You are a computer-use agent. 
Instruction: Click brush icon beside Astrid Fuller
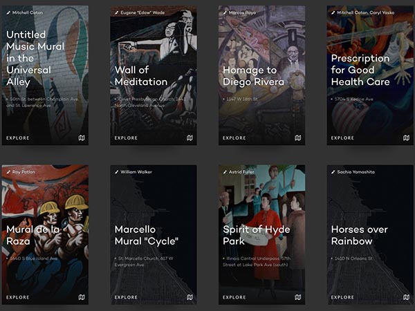point(225,172)
